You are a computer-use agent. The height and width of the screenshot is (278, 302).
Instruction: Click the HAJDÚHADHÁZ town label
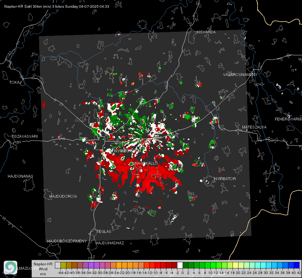click(110, 243)
